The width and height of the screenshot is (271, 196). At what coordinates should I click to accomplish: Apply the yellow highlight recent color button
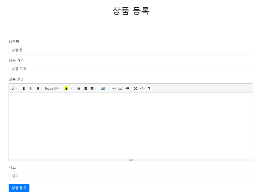(66, 88)
